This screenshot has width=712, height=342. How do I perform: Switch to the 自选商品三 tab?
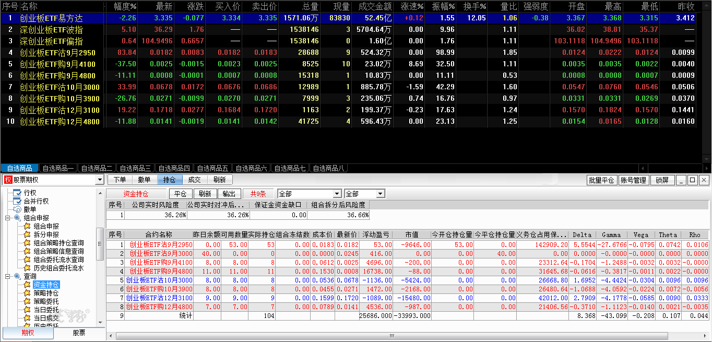[x=135, y=168]
